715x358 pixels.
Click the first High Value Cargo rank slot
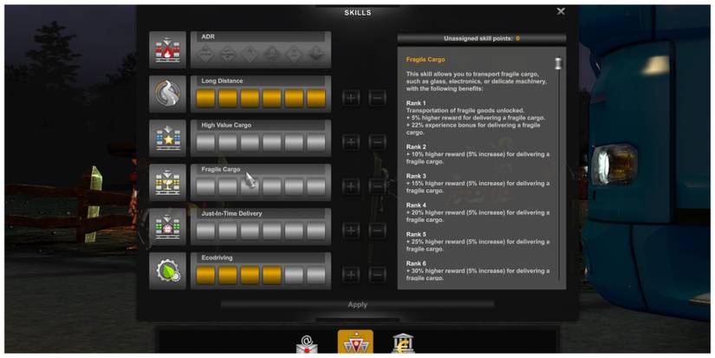(x=205, y=143)
